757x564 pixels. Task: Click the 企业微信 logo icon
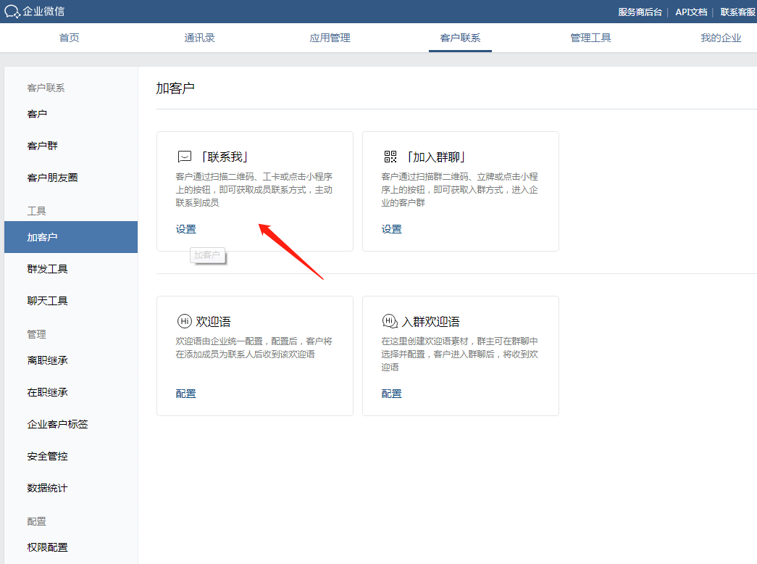click(12, 12)
